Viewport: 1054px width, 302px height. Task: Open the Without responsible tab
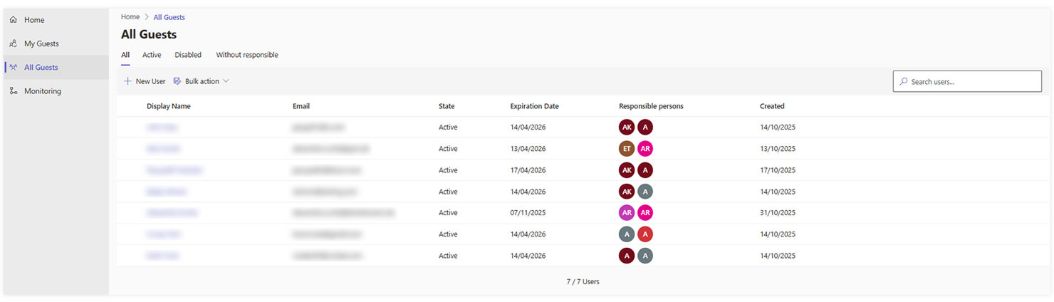[x=247, y=55]
